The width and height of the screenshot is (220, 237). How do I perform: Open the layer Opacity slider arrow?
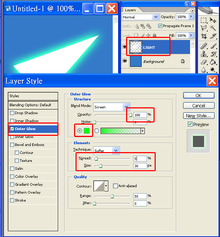coord(191,17)
